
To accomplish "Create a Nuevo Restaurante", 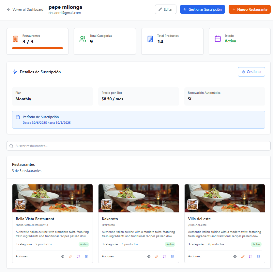I will click(250, 9).
